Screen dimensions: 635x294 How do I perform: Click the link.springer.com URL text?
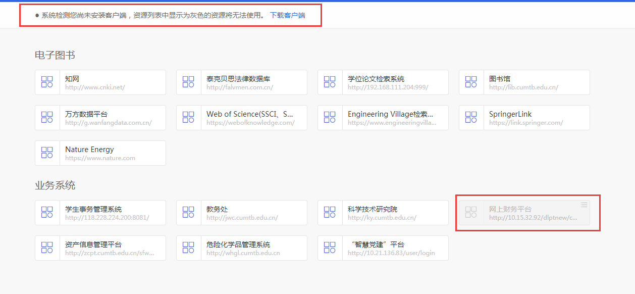[525, 123]
